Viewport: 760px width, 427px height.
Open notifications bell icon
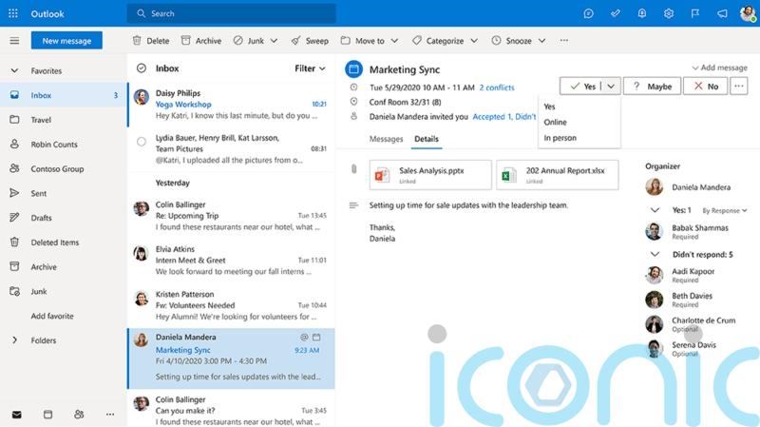click(642, 13)
